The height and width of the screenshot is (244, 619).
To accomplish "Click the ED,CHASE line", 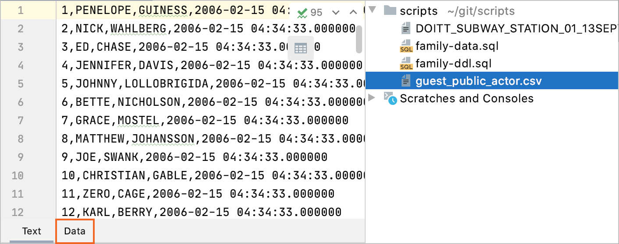I will coord(191,47).
